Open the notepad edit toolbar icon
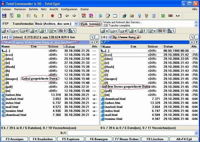 pyautogui.click(x=108, y=16)
